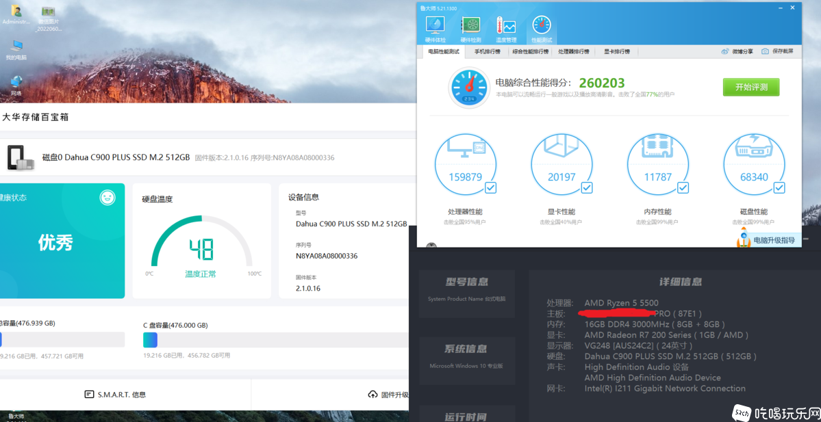
Task: Click the C 盘容量 usage bar
Action: click(276, 339)
